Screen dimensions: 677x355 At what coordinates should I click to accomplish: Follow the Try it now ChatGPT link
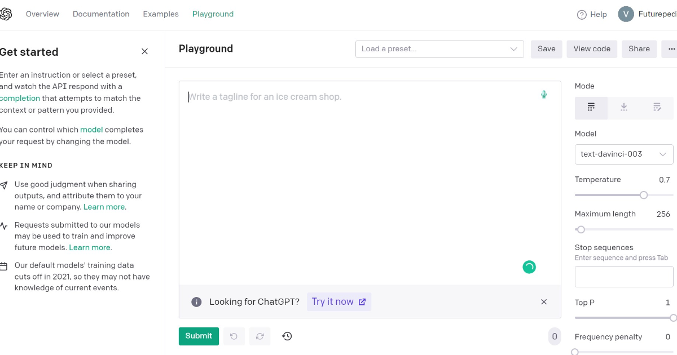pos(338,301)
